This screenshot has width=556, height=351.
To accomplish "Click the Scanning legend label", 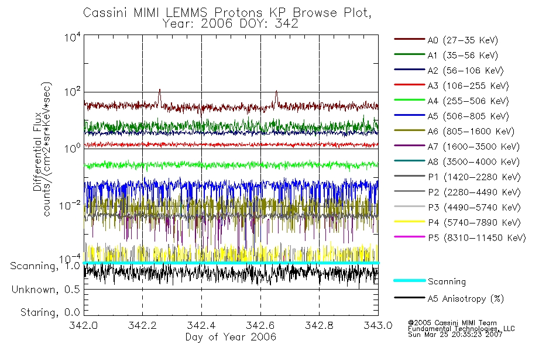I will (447, 282).
